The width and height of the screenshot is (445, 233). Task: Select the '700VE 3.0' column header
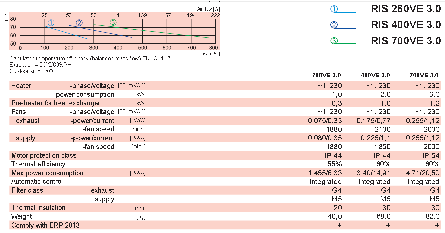coord(424,75)
